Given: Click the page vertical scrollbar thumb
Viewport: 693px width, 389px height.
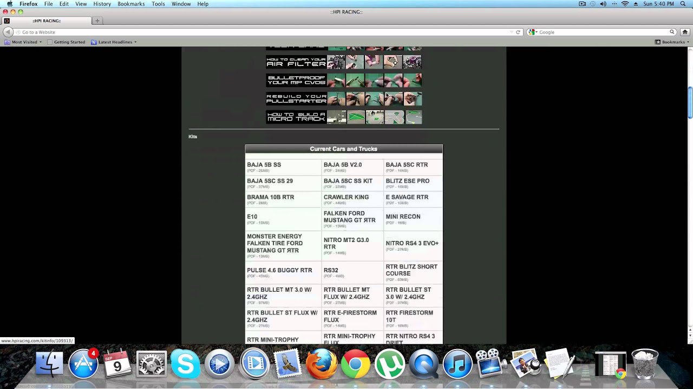Looking at the screenshot, I should [690, 102].
